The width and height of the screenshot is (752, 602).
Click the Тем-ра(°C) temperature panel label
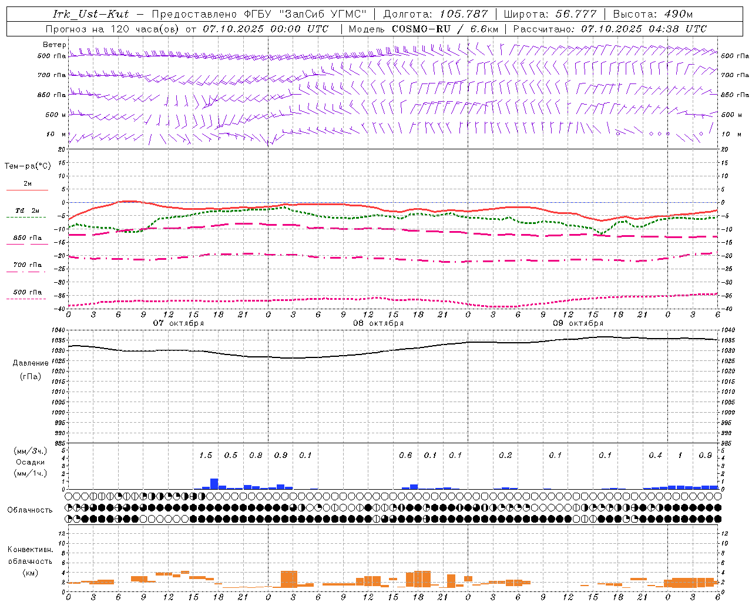pos(28,166)
